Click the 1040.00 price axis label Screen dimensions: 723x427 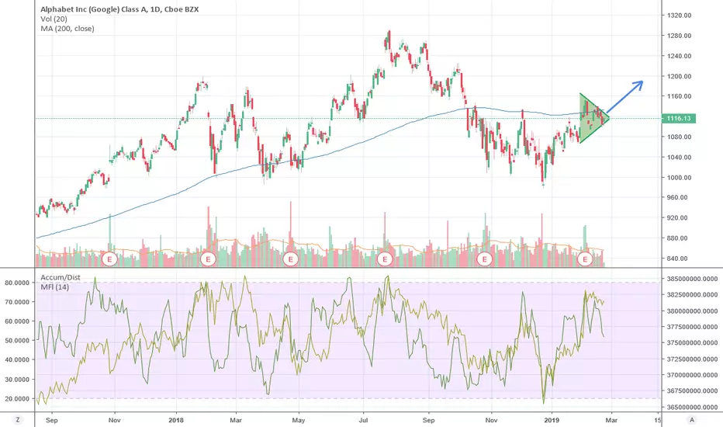tap(680, 157)
